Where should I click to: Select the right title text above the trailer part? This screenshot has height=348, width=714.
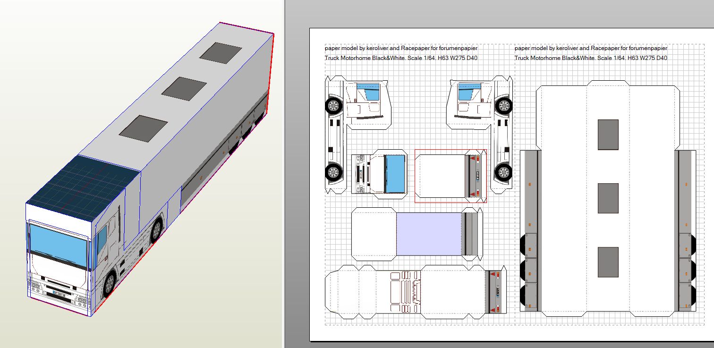point(591,53)
